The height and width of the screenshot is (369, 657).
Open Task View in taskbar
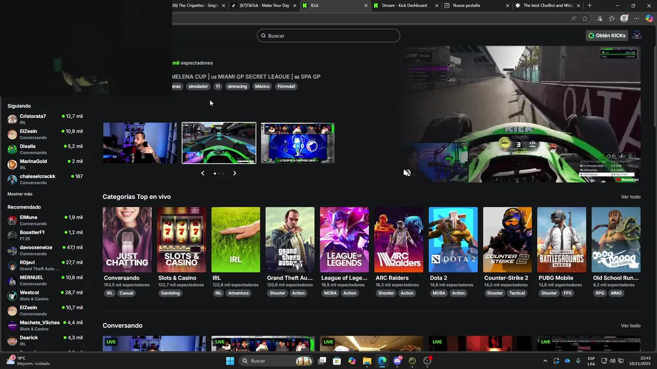pos(322,361)
